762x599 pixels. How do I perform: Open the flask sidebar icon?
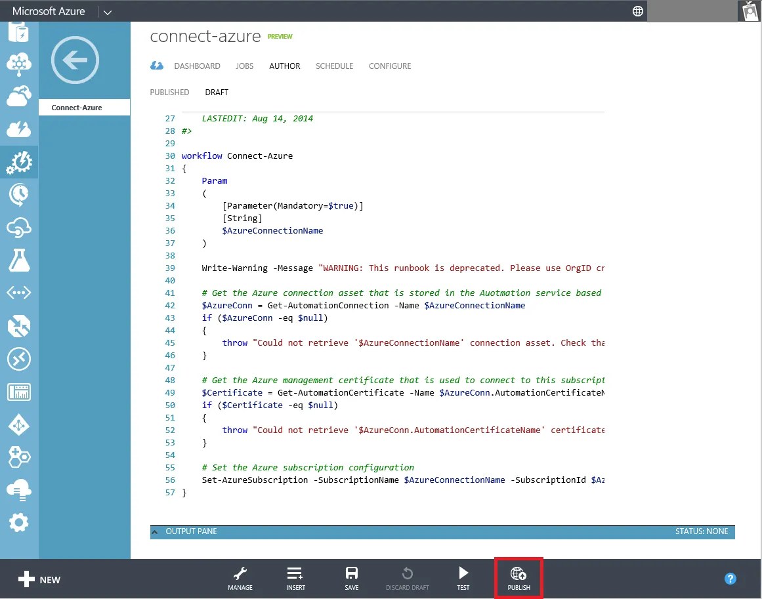[x=19, y=260]
